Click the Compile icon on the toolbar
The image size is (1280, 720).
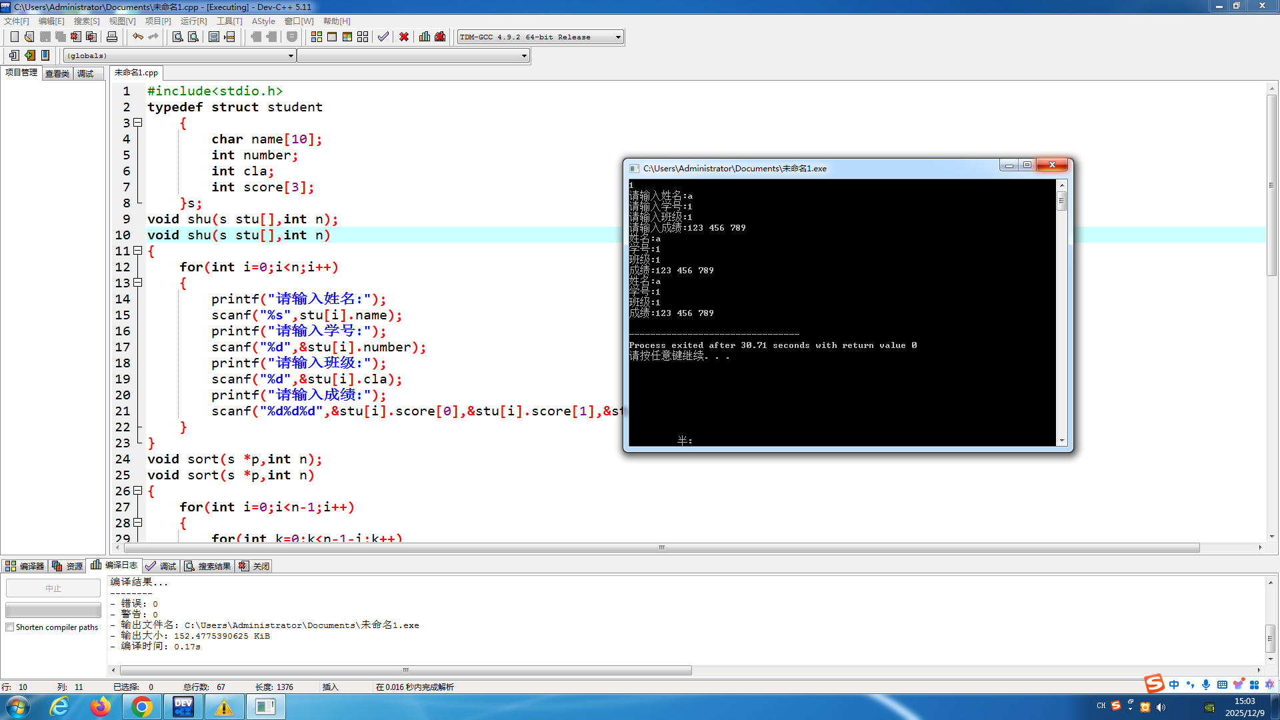click(316, 37)
